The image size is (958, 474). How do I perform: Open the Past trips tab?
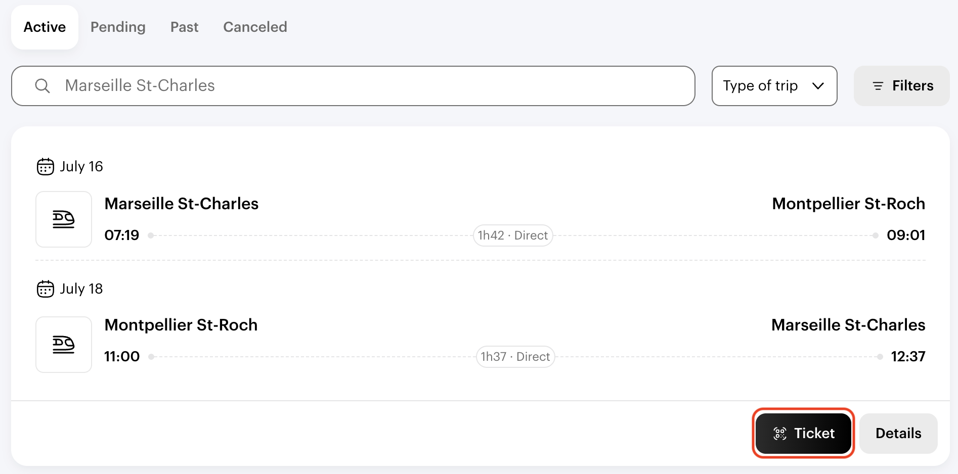tap(184, 27)
